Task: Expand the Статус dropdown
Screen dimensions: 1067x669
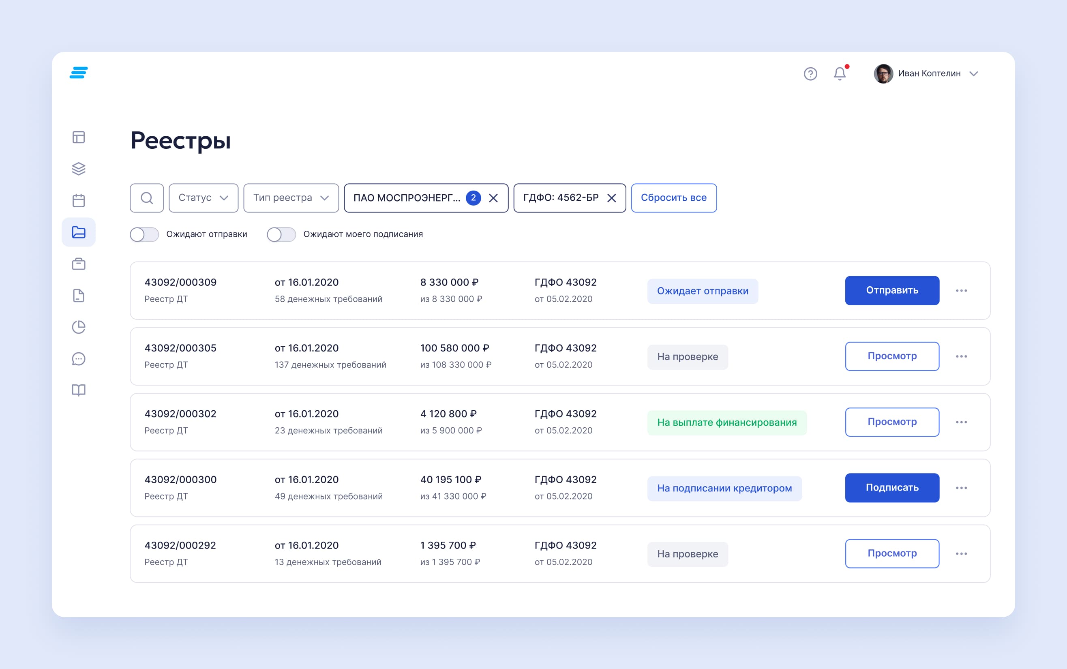Action: (204, 198)
